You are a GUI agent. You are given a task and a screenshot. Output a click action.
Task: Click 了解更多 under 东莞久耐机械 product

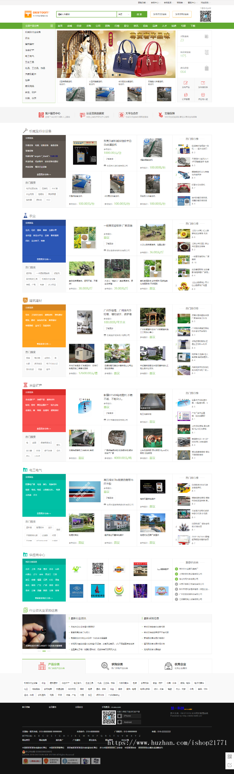[x=109, y=159]
